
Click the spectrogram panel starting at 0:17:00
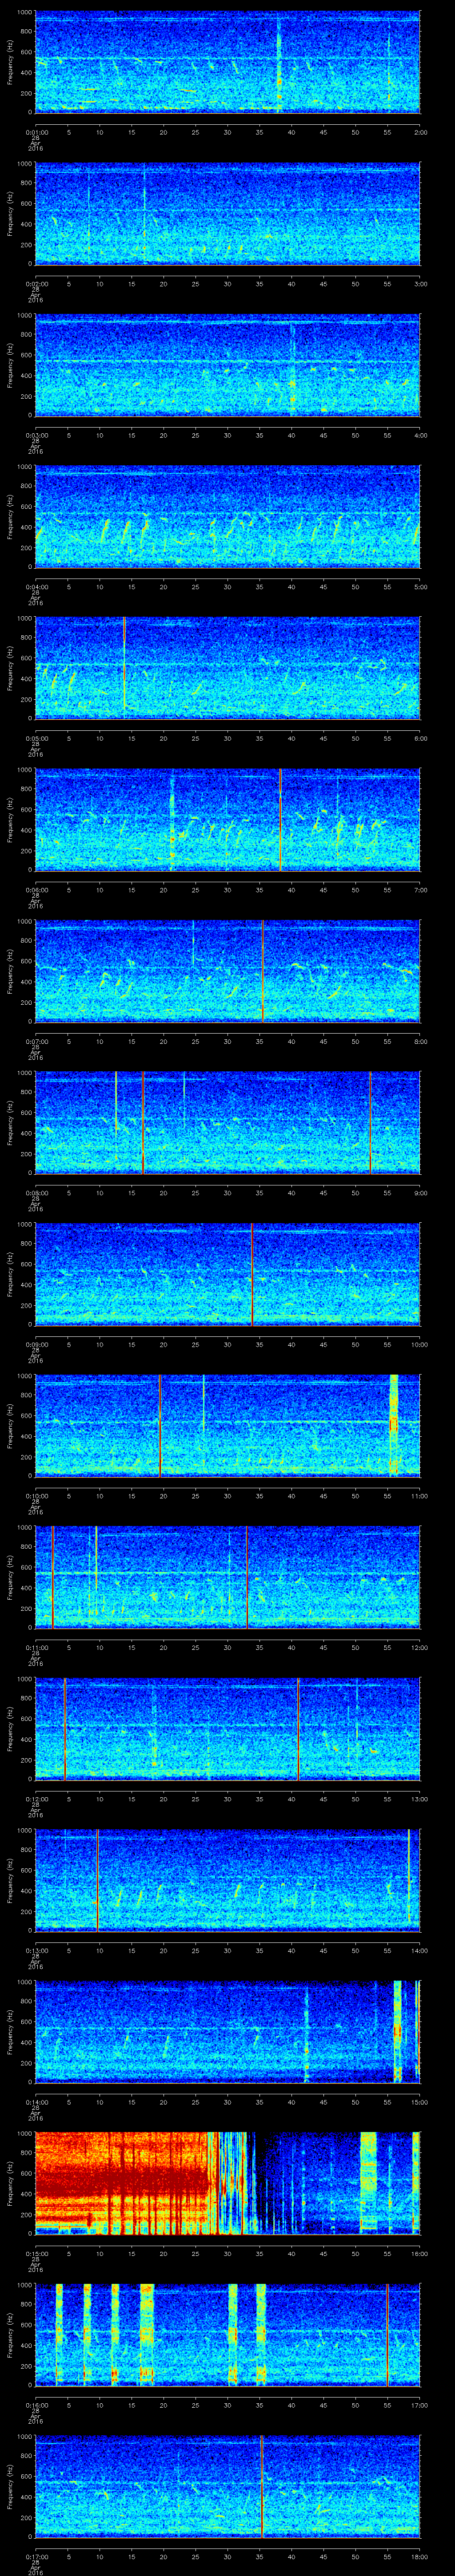tap(228, 2486)
